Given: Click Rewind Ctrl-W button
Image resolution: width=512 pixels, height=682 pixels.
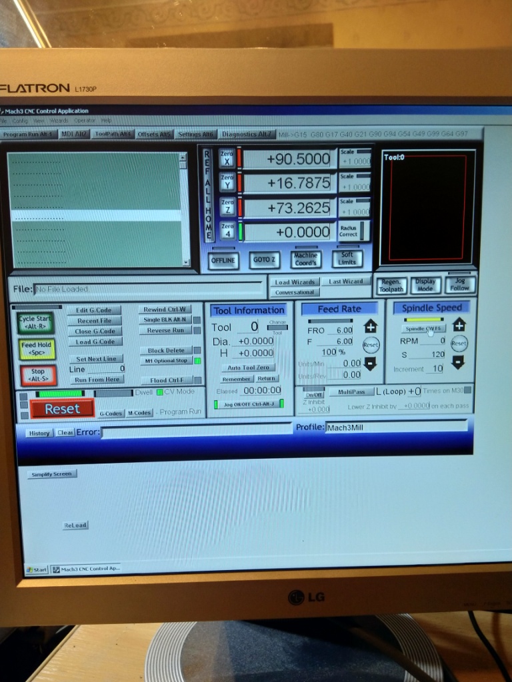Looking at the screenshot, I should (165, 309).
